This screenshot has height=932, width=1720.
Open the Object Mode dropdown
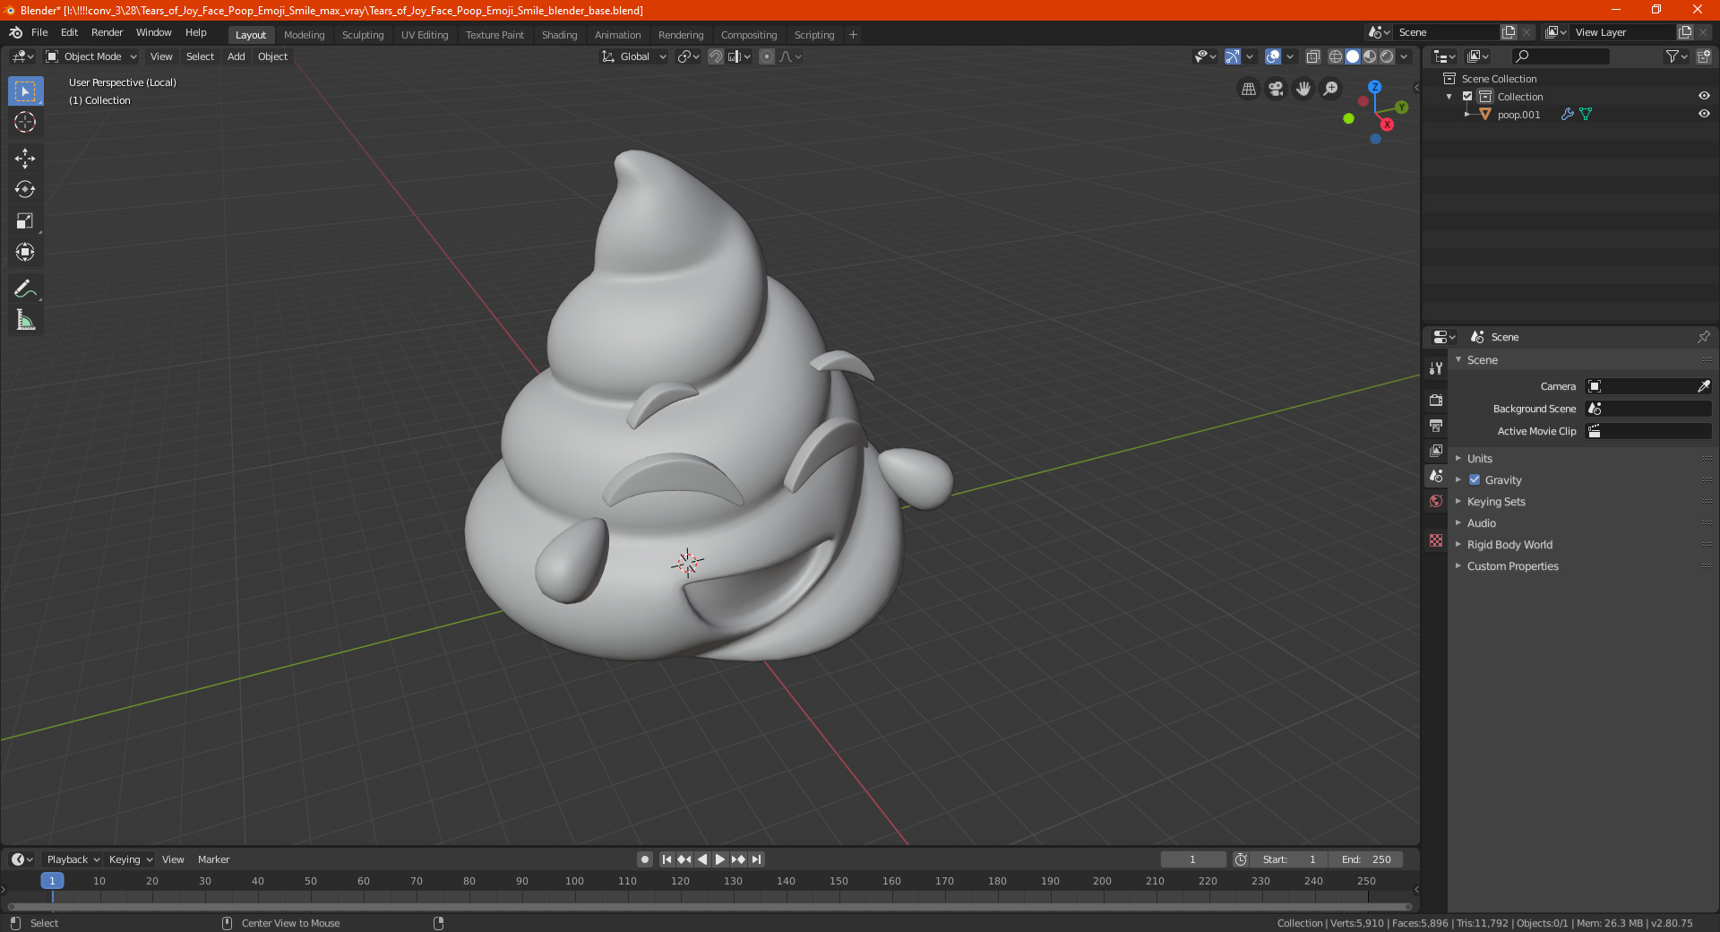91,56
